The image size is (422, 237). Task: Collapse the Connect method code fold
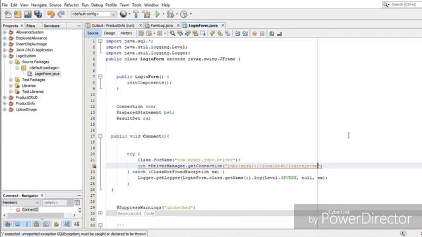[100, 136]
